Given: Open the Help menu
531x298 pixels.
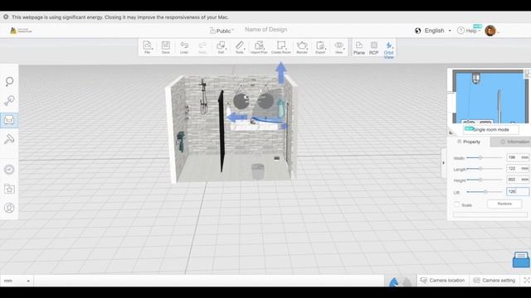Looking at the screenshot, I should (x=469, y=31).
